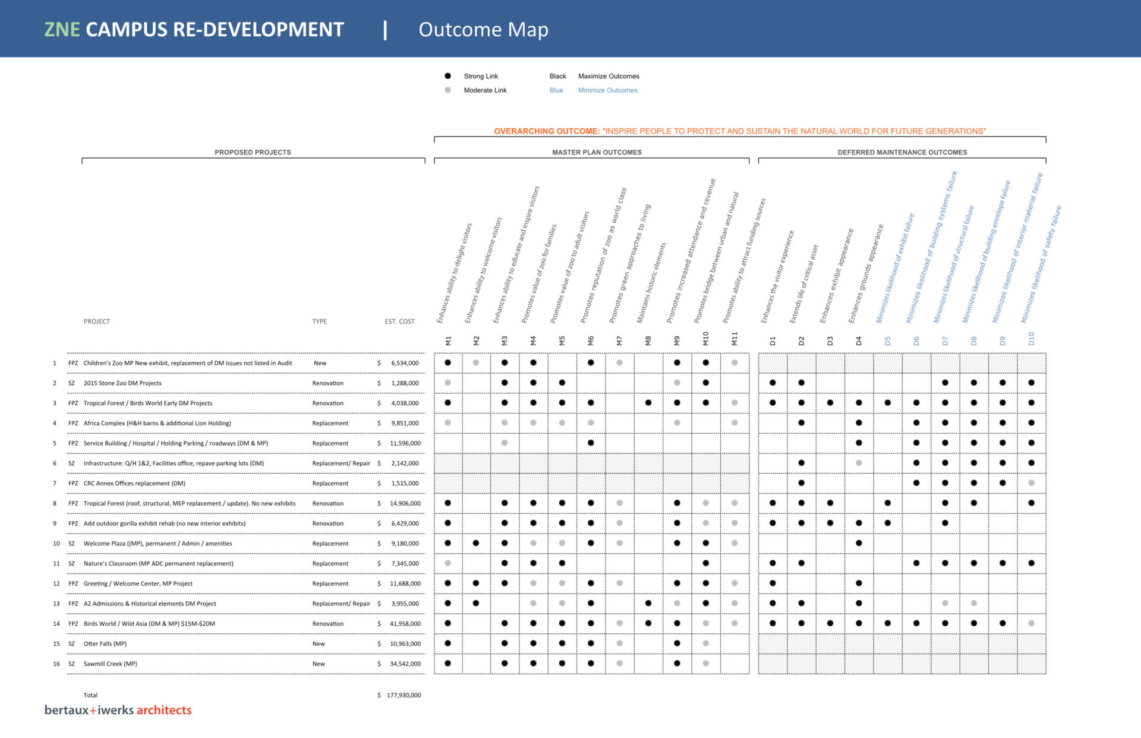This screenshot has height=738, width=1141.
Task: Select the 'Strong Link' legend label
Action: point(481,76)
